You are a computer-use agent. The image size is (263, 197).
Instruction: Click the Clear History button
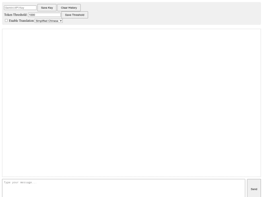coord(69,8)
